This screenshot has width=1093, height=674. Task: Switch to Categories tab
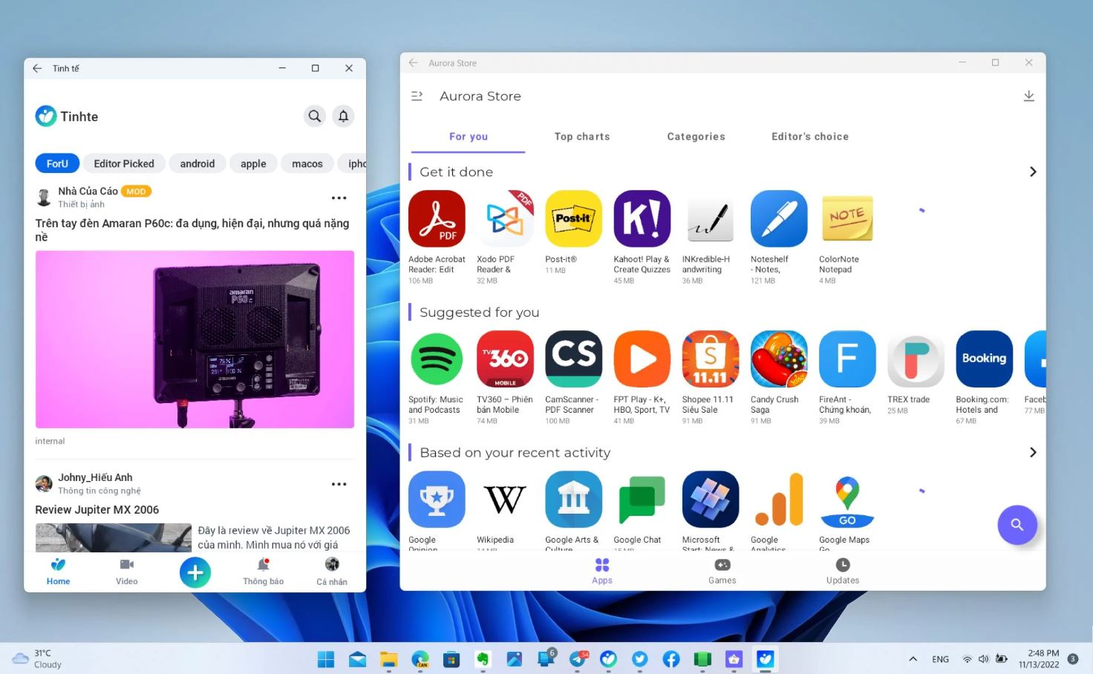pos(696,137)
